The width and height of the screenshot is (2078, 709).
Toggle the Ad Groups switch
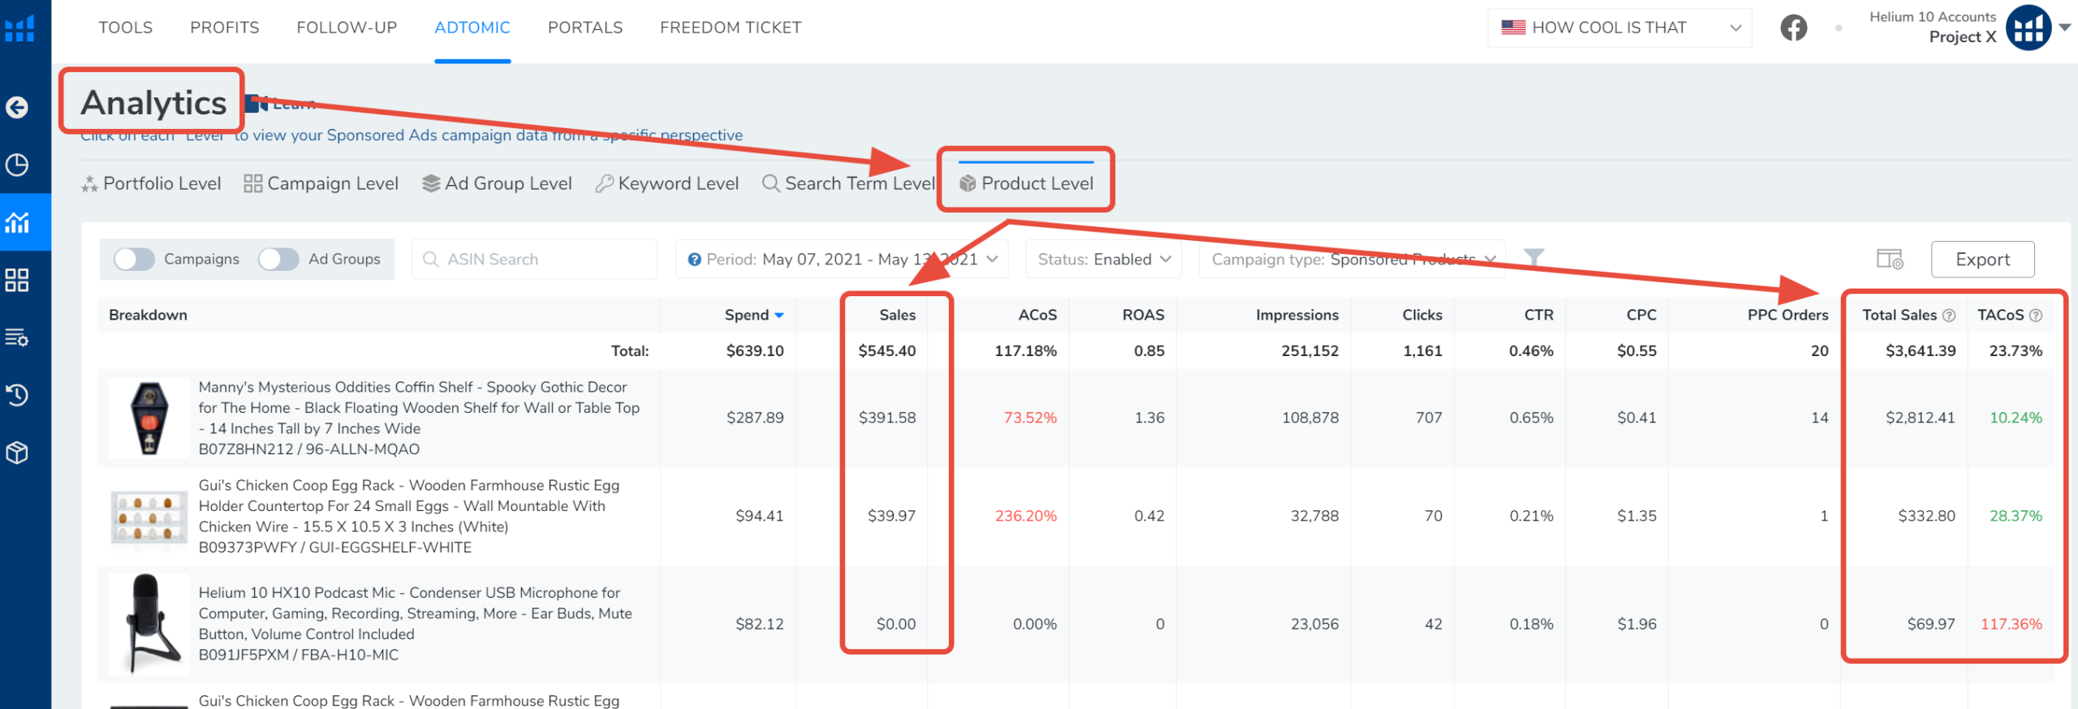(x=278, y=259)
